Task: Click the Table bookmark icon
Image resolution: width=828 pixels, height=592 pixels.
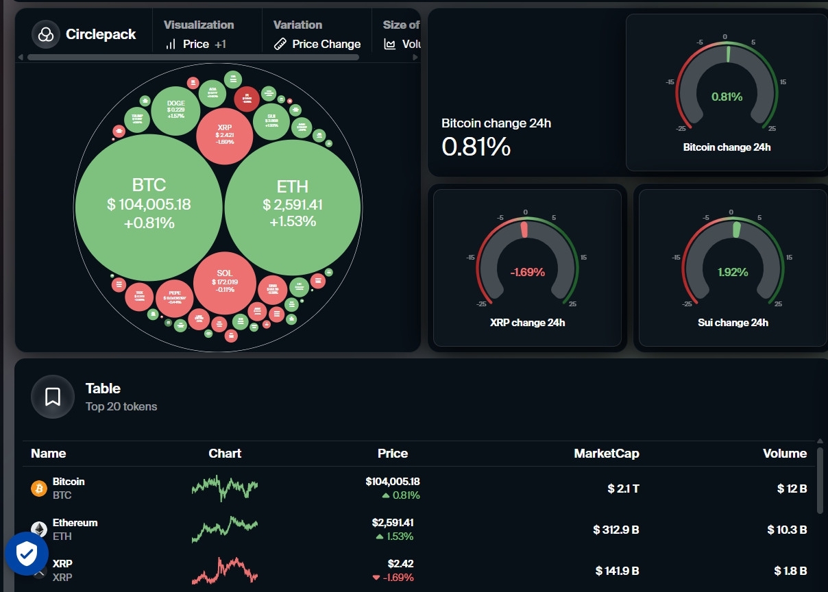Action: coord(53,397)
